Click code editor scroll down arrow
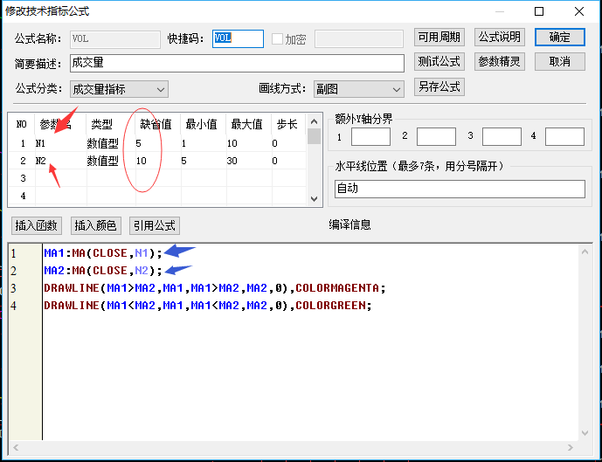Viewport: 602px width, 462px height. (585, 433)
